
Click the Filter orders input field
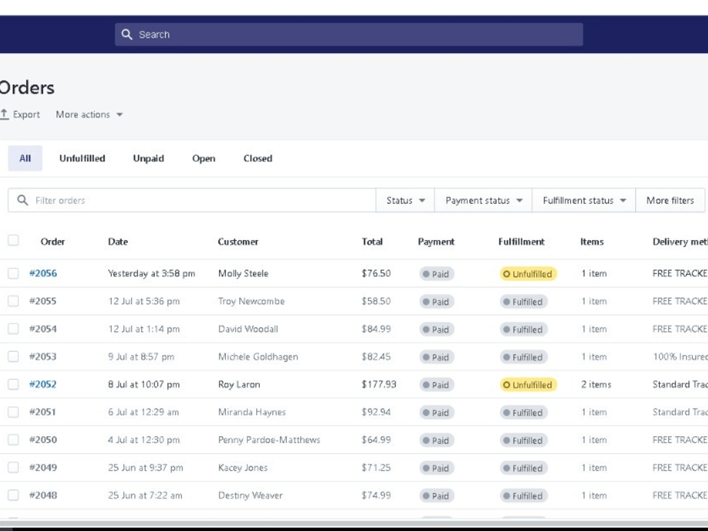tap(192, 200)
